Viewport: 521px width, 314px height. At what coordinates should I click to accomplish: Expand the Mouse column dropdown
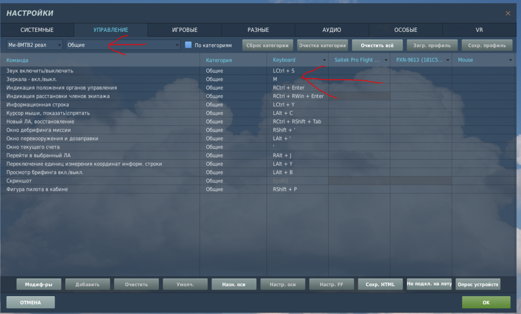click(x=511, y=60)
